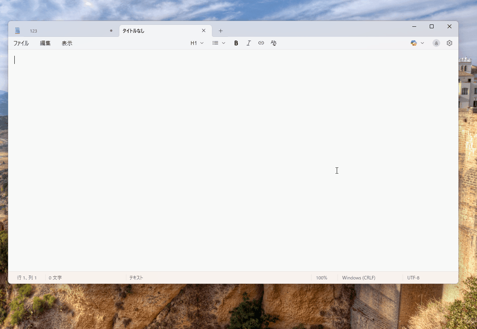Click inside the empty text editing area

(232, 155)
